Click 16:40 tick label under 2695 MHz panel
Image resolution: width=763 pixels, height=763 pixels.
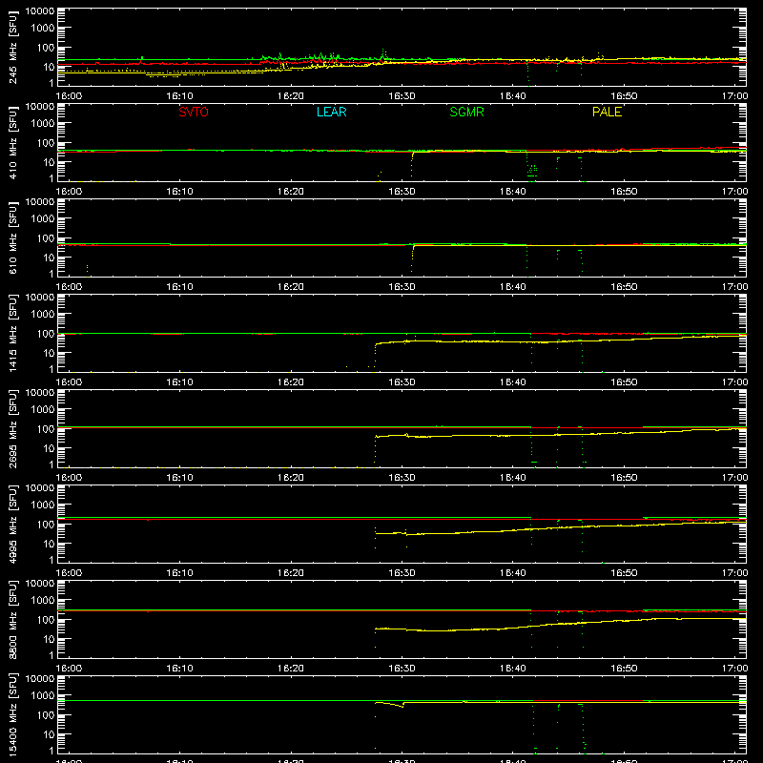tap(513, 478)
